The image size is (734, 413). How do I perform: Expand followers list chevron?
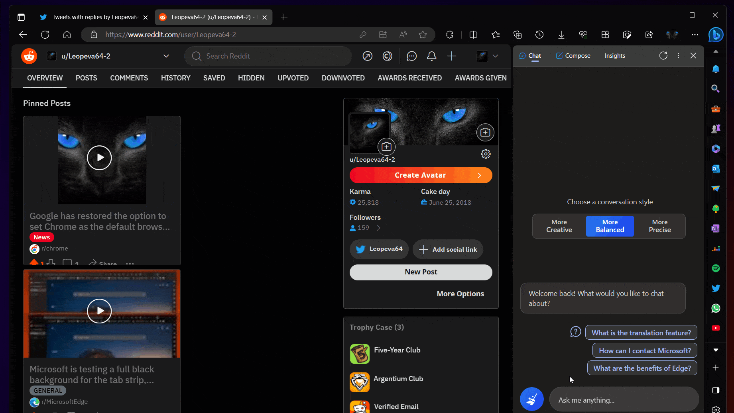click(x=378, y=228)
